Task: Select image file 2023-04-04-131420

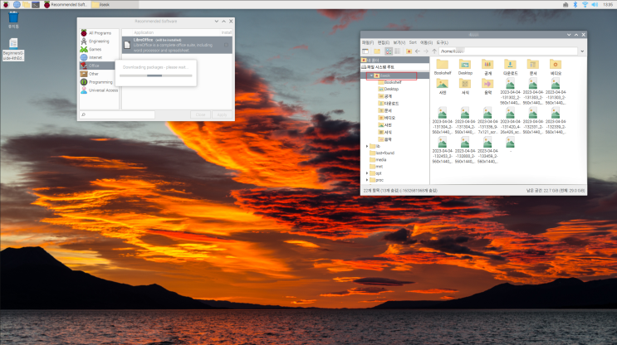Action: (511, 121)
